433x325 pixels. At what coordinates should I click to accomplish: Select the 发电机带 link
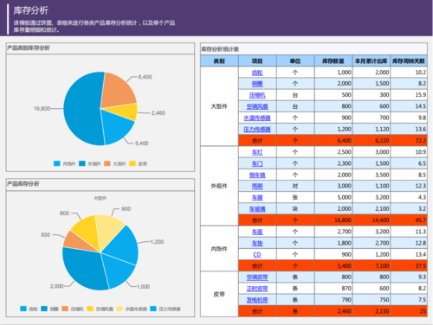pyautogui.click(x=257, y=300)
